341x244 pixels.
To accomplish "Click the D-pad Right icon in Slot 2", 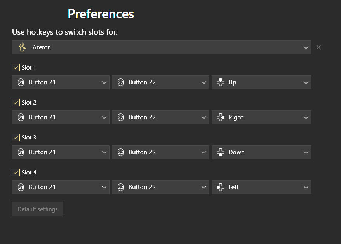I will coord(221,117).
